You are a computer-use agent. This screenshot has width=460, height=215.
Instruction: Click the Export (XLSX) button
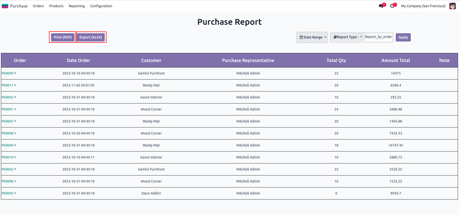(x=91, y=37)
